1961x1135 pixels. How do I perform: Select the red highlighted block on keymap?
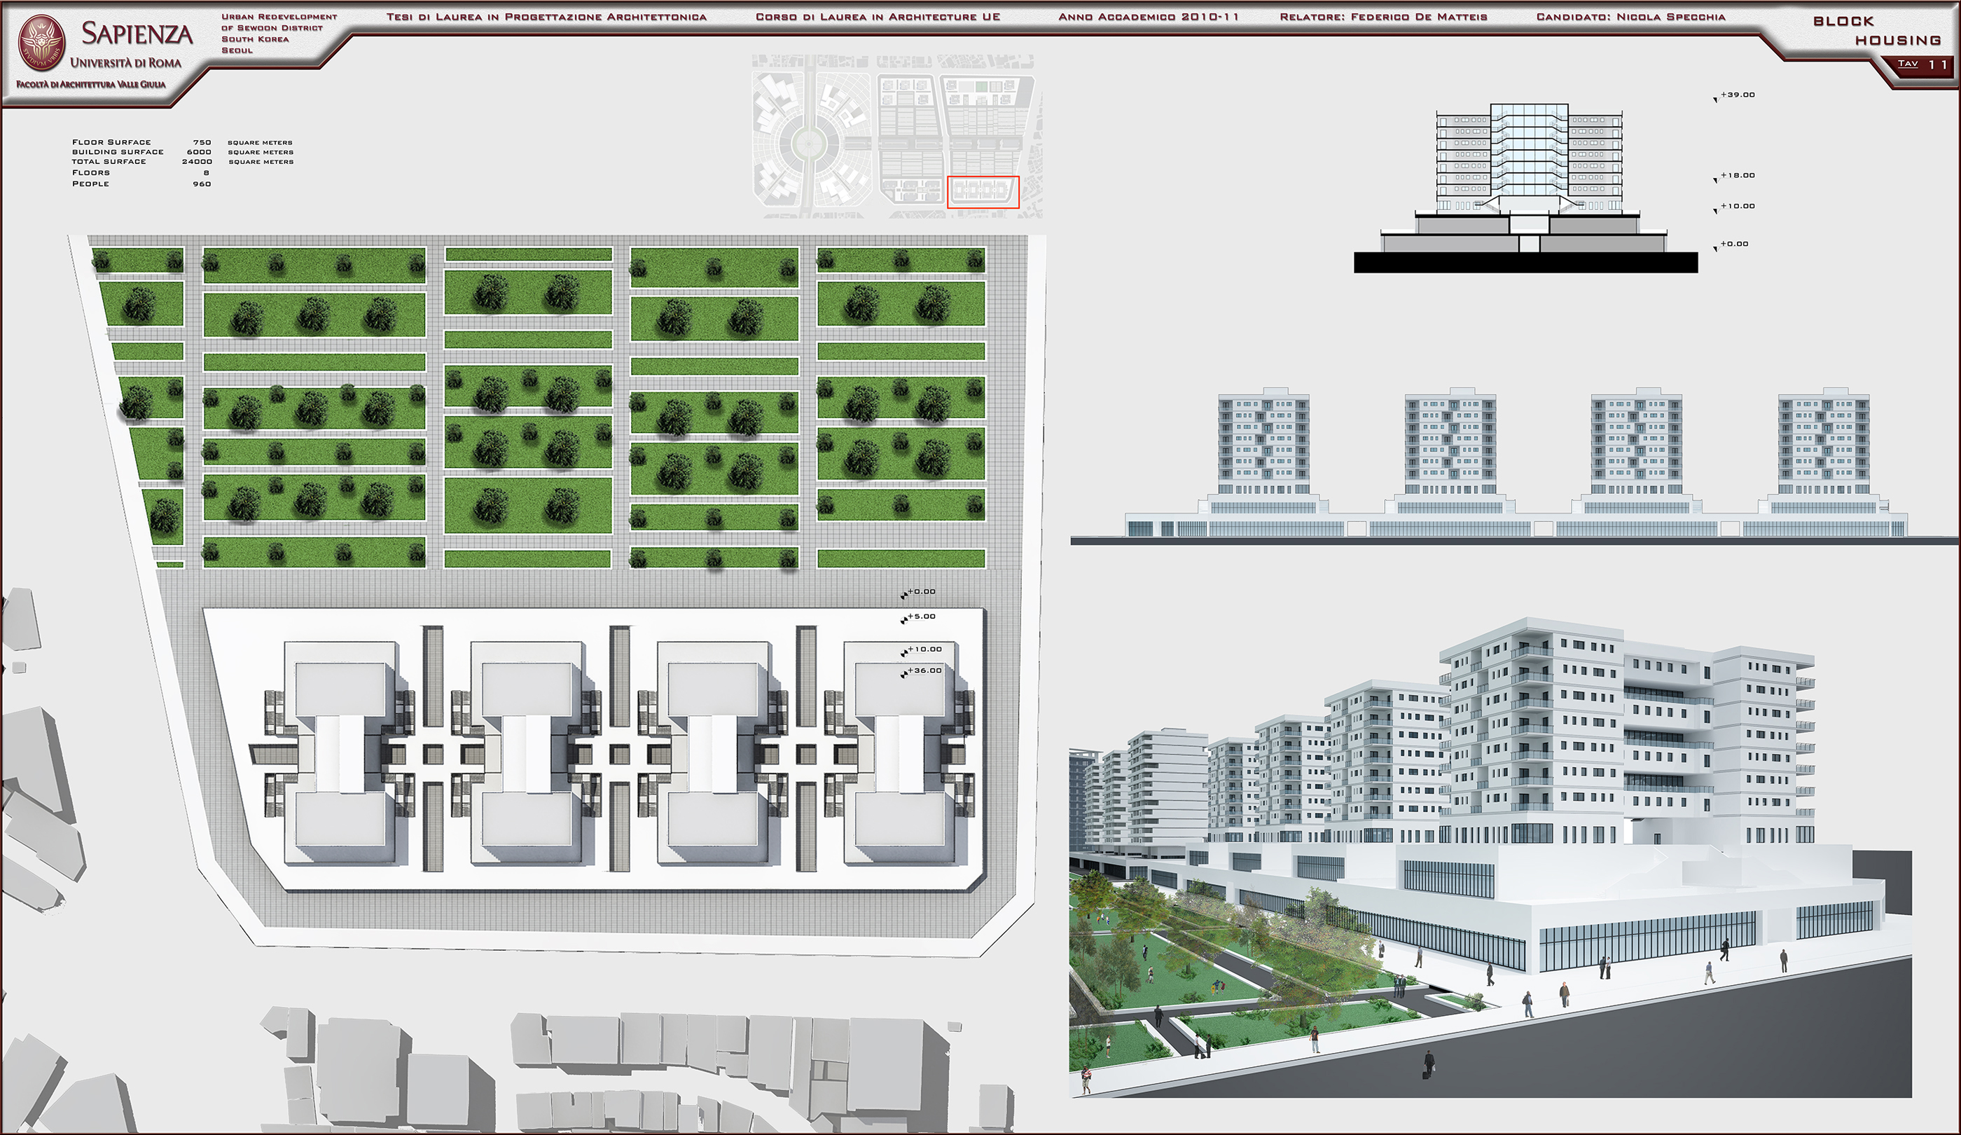pyautogui.click(x=983, y=191)
